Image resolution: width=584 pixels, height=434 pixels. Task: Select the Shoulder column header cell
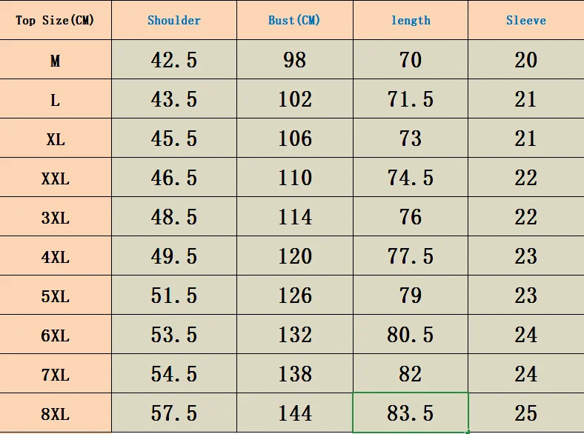[174, 20]
